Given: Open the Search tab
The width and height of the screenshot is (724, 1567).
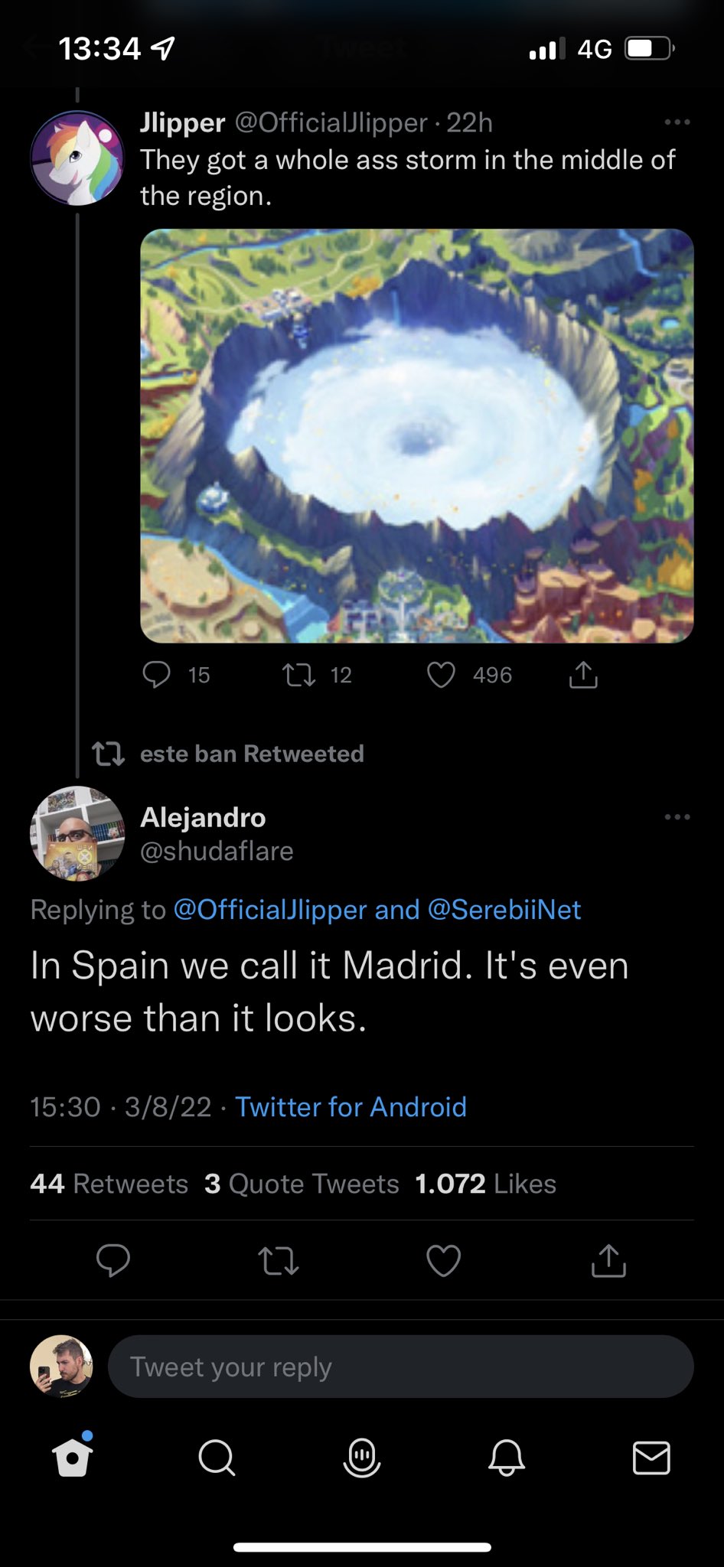Looking at the screenshot, I should coord(217,1458).
